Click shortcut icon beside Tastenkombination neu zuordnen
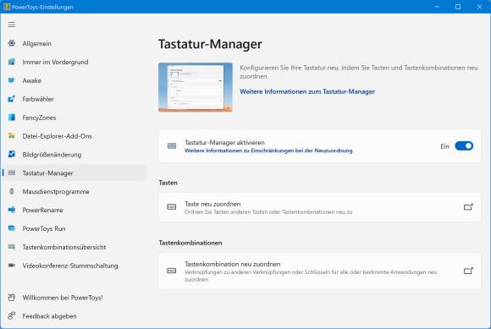This screenshot has height=329, width=491. click(x=172, y=271)
